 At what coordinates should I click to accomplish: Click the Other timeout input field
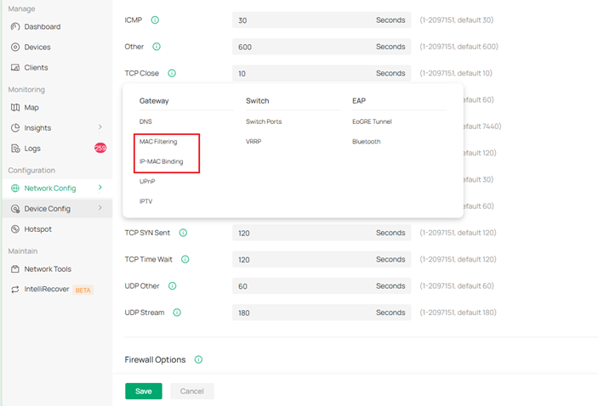(322, 47)
